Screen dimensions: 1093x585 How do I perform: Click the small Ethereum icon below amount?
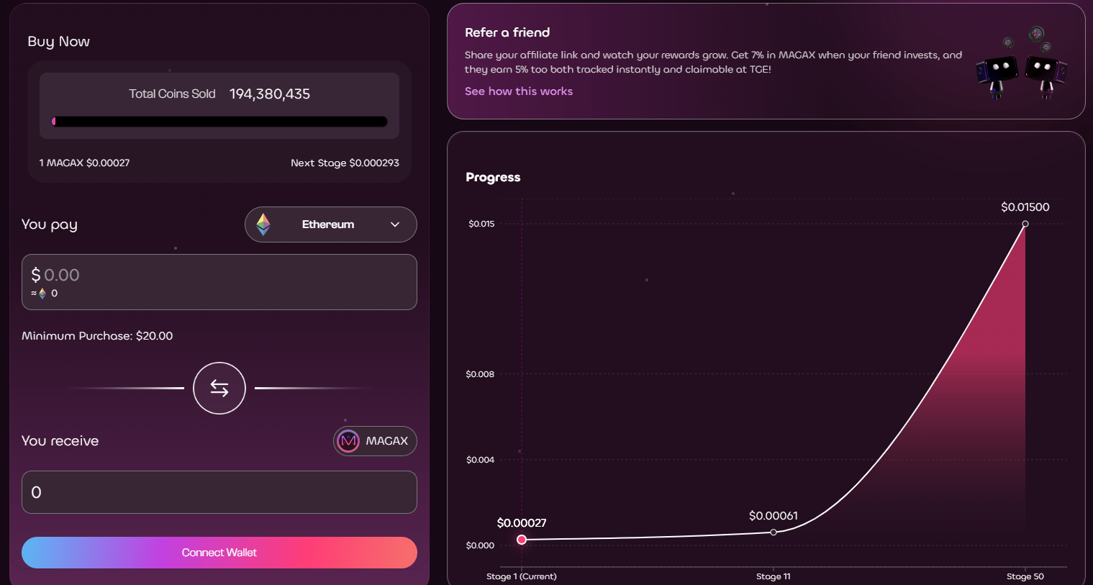click(42, 294)
